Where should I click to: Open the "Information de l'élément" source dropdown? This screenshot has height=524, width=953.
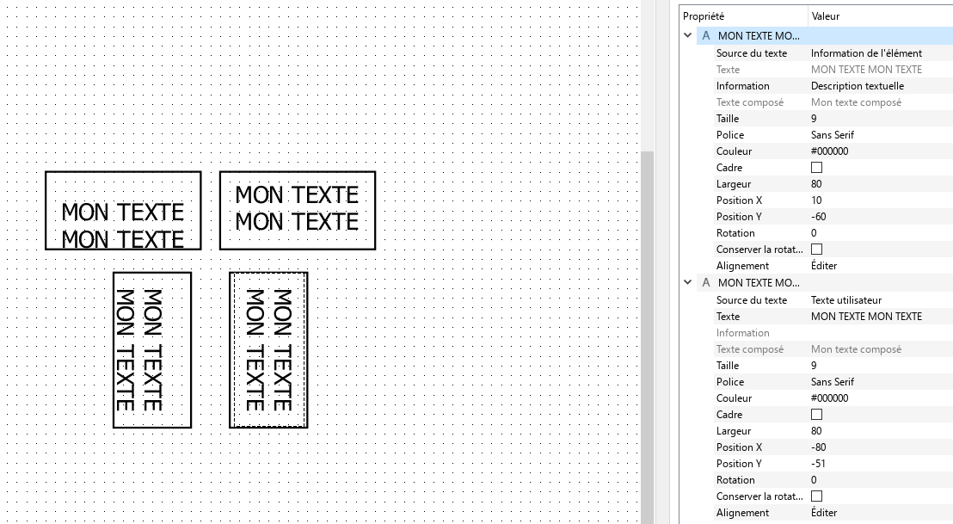(866, 53)
